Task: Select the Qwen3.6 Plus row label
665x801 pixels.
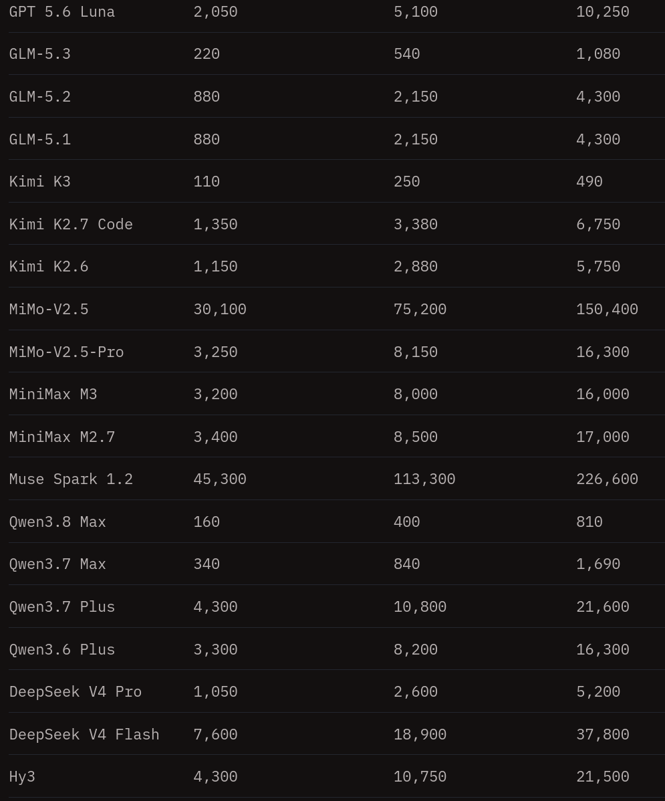Action: 61,650
